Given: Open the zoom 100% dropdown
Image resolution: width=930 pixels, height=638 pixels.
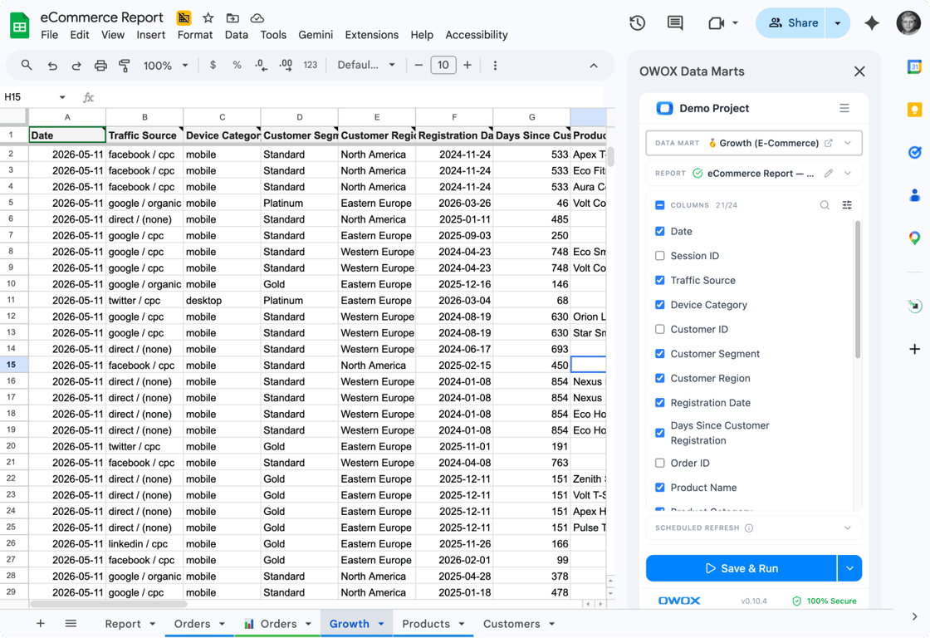Looking at the screenshot, I should 165,66.
